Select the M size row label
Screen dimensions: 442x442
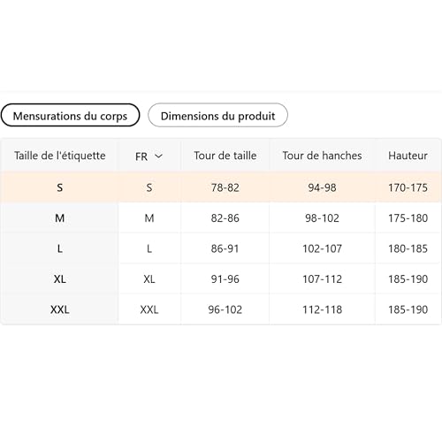click(60, 218)
